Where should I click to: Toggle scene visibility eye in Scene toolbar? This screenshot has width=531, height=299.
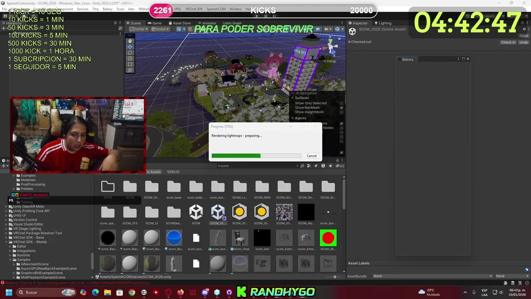(x=318, y=29)
